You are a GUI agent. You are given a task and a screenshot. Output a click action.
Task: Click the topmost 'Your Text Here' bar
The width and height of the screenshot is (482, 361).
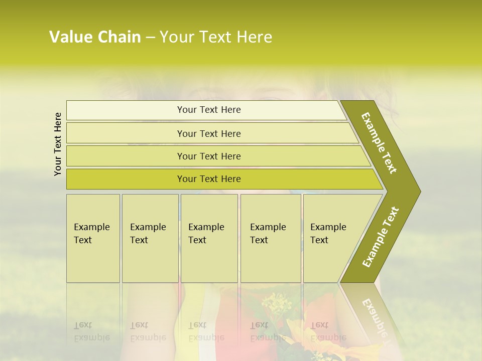point(206,110)
